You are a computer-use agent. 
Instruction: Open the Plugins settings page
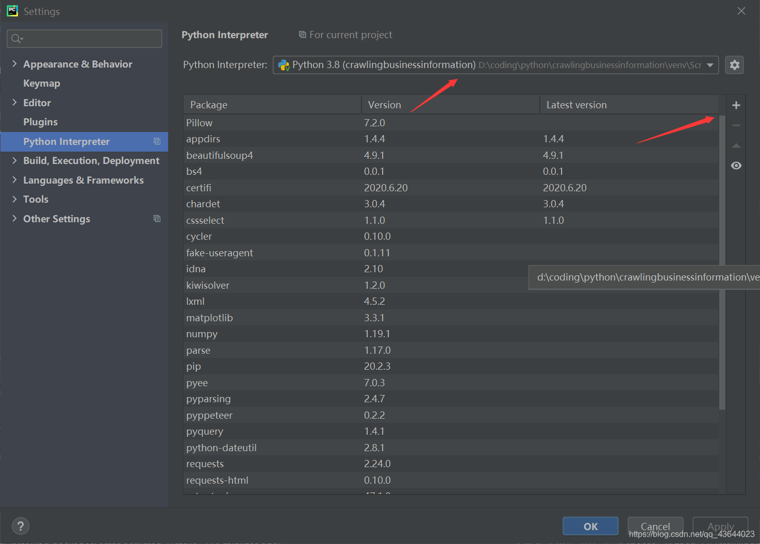40,122
